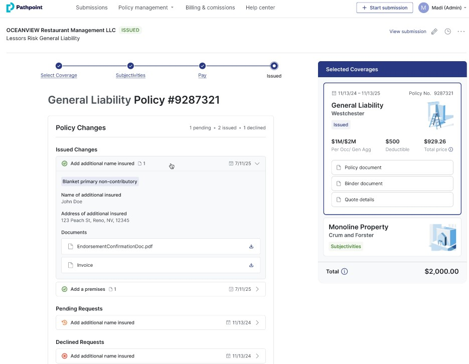The image size is (469, 364).
Task: Click Madi (Admin) user avatar
Action: tap(424, 8)
